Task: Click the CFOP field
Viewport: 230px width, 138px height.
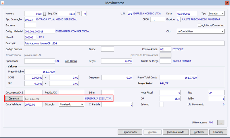Action: [x=158, y=20]
